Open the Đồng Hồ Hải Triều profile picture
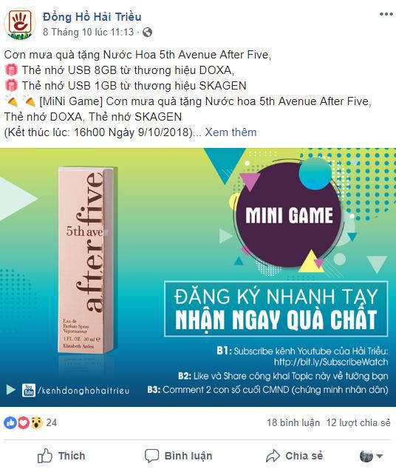The height and width of the screenshot is (472, 396). (x=20, y=24)
